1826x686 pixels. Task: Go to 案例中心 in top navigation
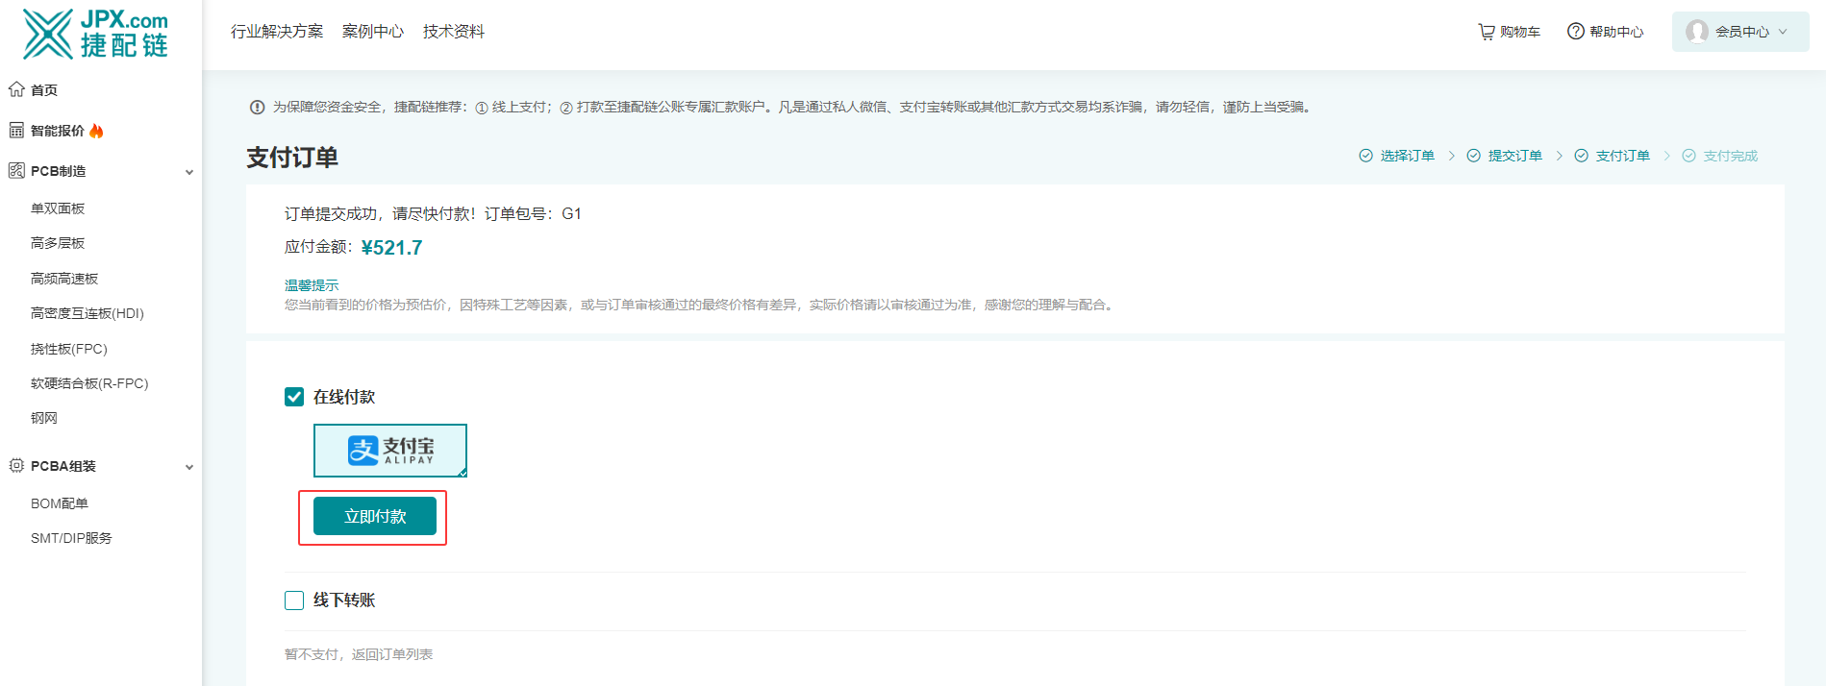click(373, 32)
